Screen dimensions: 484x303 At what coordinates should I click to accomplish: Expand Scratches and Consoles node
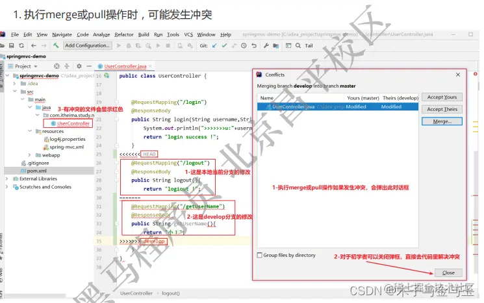coord(6,187)
